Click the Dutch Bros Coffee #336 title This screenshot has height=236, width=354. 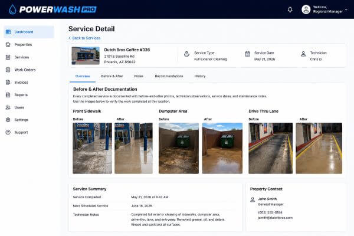(127, 50)
